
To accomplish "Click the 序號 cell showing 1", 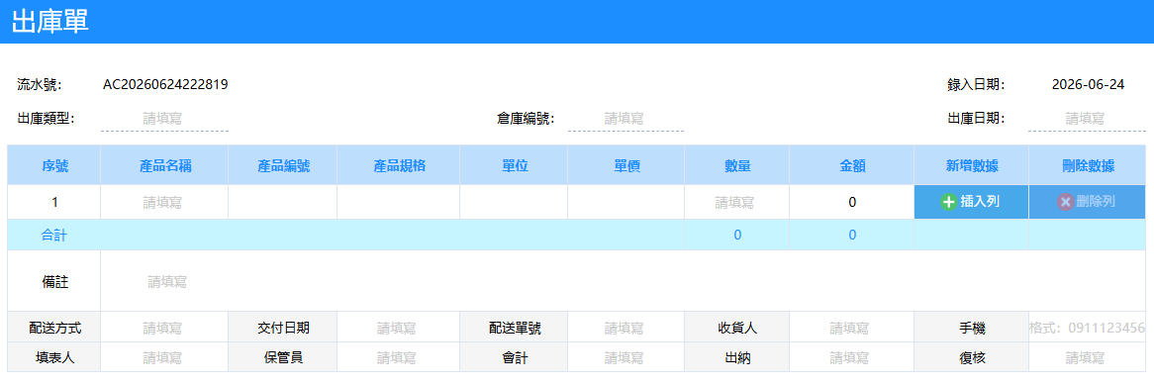I will tap(54, 202).
